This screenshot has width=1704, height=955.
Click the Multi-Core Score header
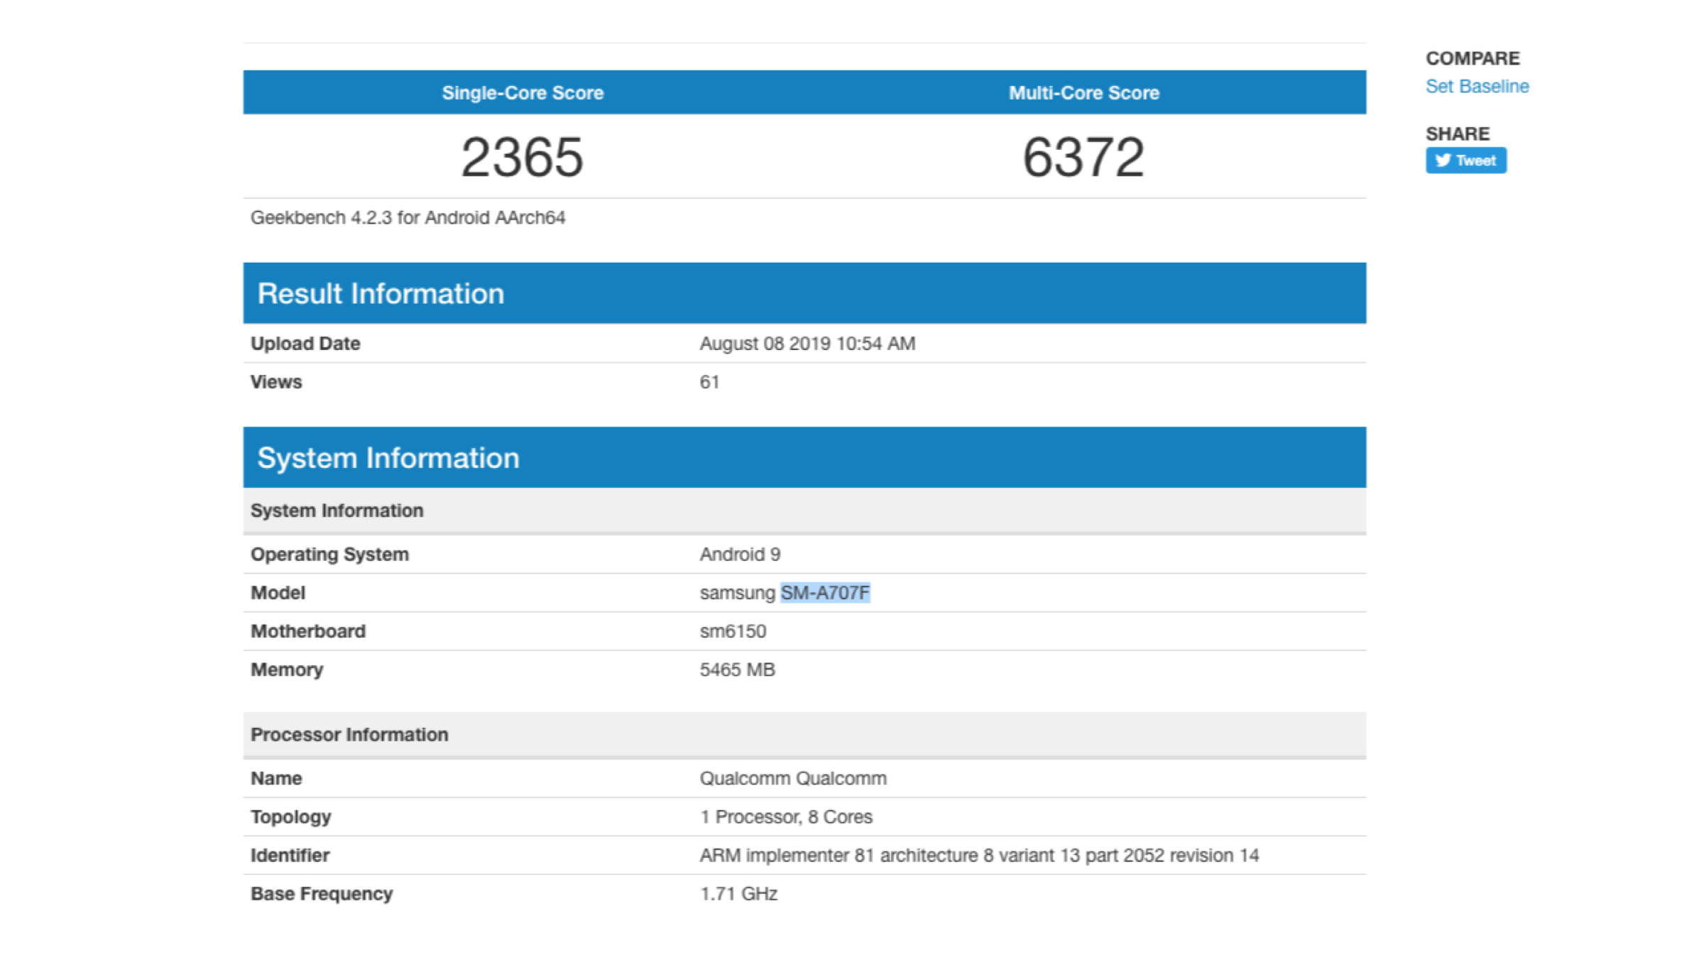click(1083, 93)
